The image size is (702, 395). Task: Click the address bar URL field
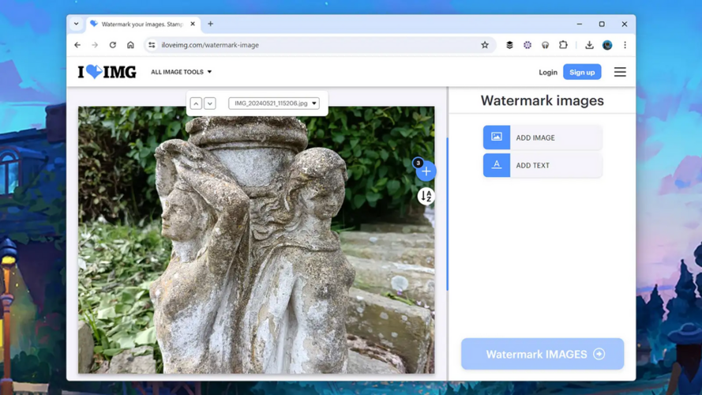[316, 45]
